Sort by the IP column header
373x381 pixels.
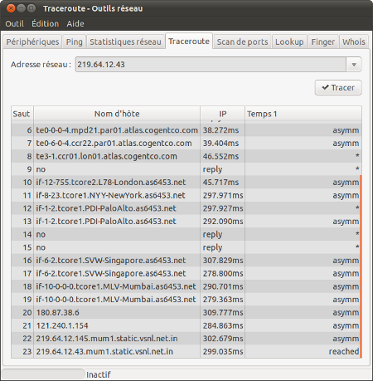222,114
